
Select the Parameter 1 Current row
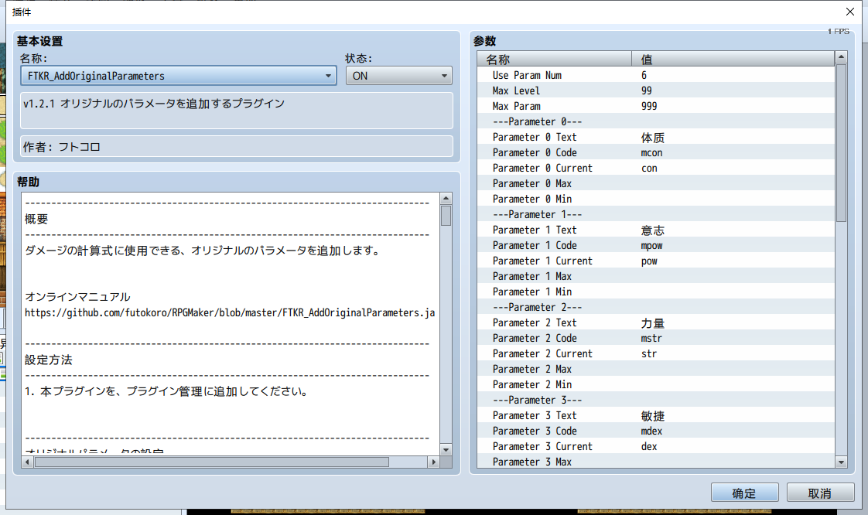tap(656, 261)
